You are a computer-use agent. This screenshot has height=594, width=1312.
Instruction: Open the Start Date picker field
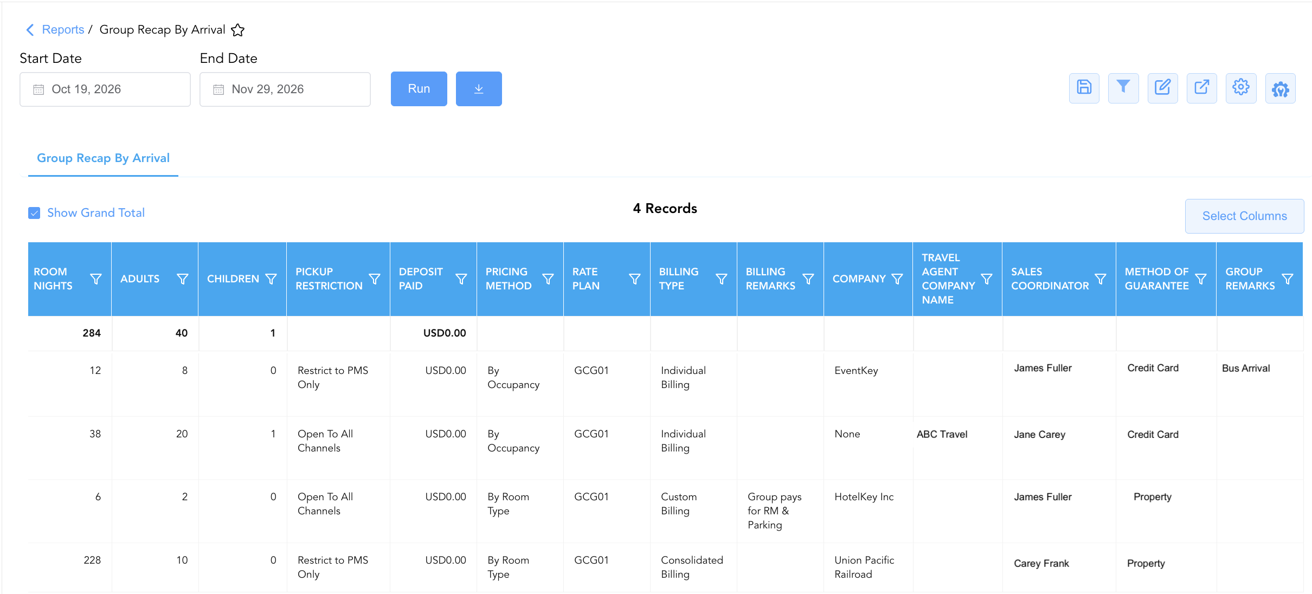[x=105, y=89]
